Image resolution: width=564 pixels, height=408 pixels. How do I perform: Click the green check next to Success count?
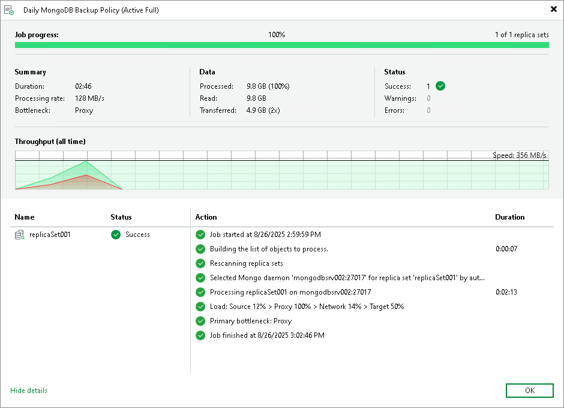pyautogui.click(x=440, y=86)
